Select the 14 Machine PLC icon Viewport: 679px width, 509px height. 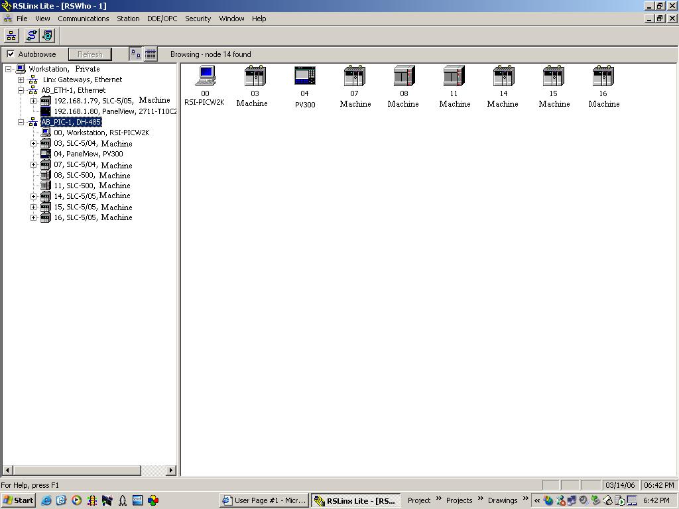(504, 76)
